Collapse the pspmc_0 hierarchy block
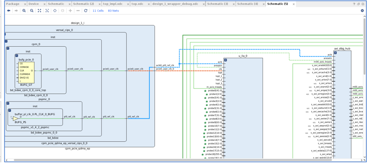 pyautogui.click(x=8, y=103)
